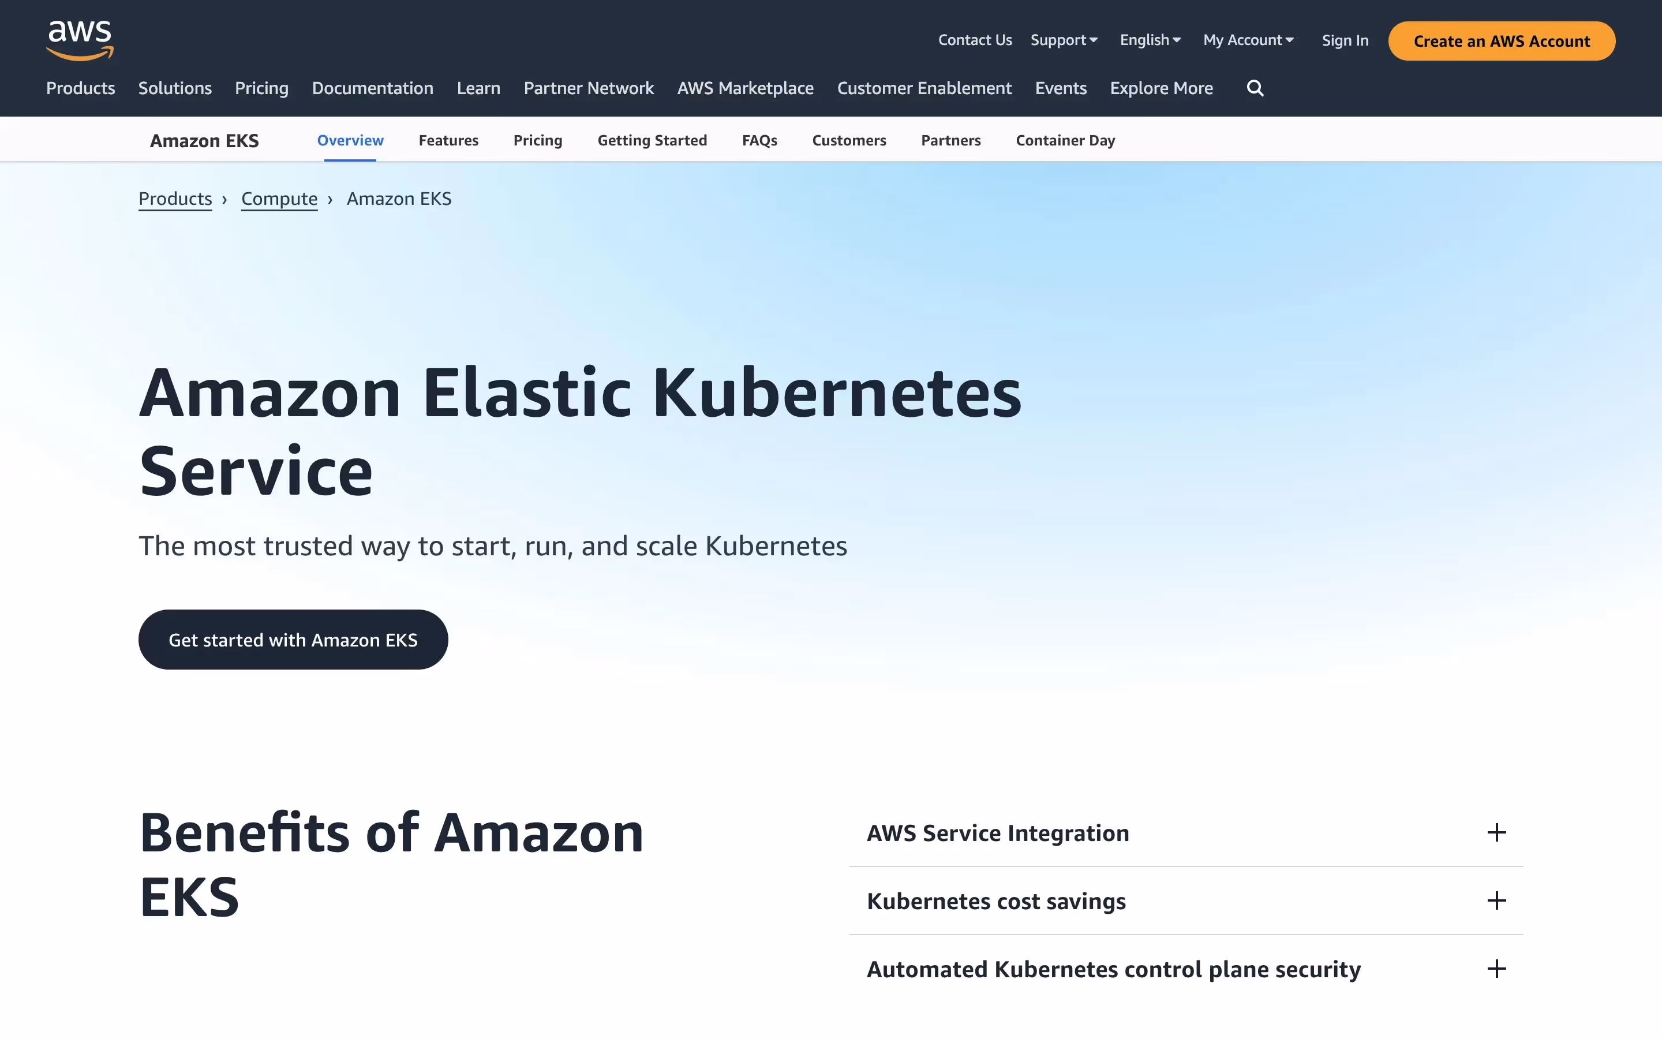Click the Compute breadcrumb link
This screenshot has width=1662, height=1039.
coord(279,199)
